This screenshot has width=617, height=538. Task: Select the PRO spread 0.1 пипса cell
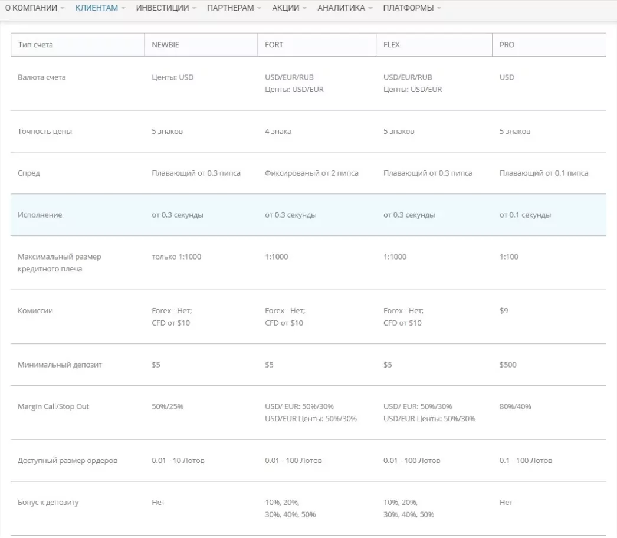click(544, 173)
